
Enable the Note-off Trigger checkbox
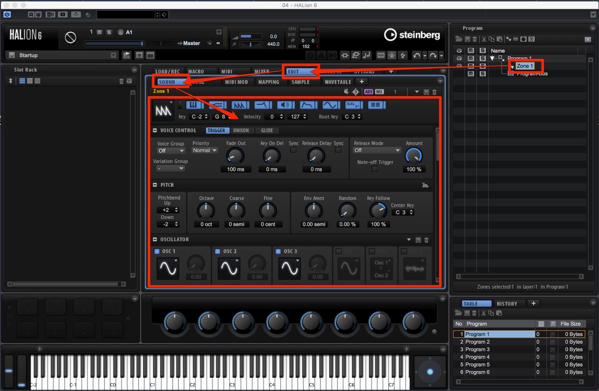(375, 169)
